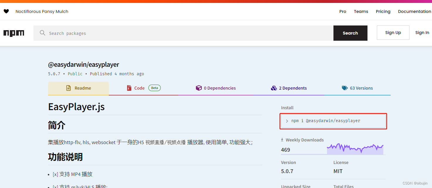
Task: Open the Pricing link
Action: [383, 11]
